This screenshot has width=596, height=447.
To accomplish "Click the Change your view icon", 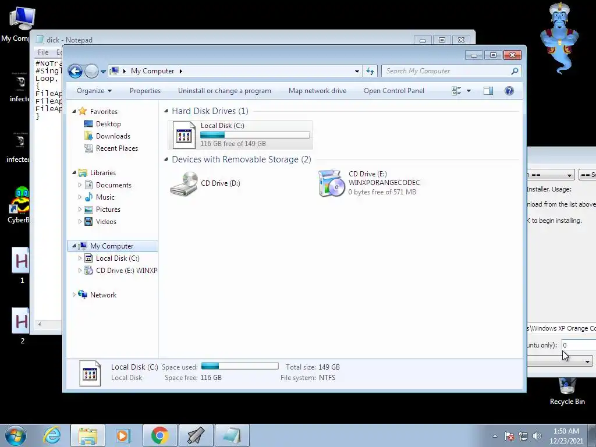I will (456, 91).
